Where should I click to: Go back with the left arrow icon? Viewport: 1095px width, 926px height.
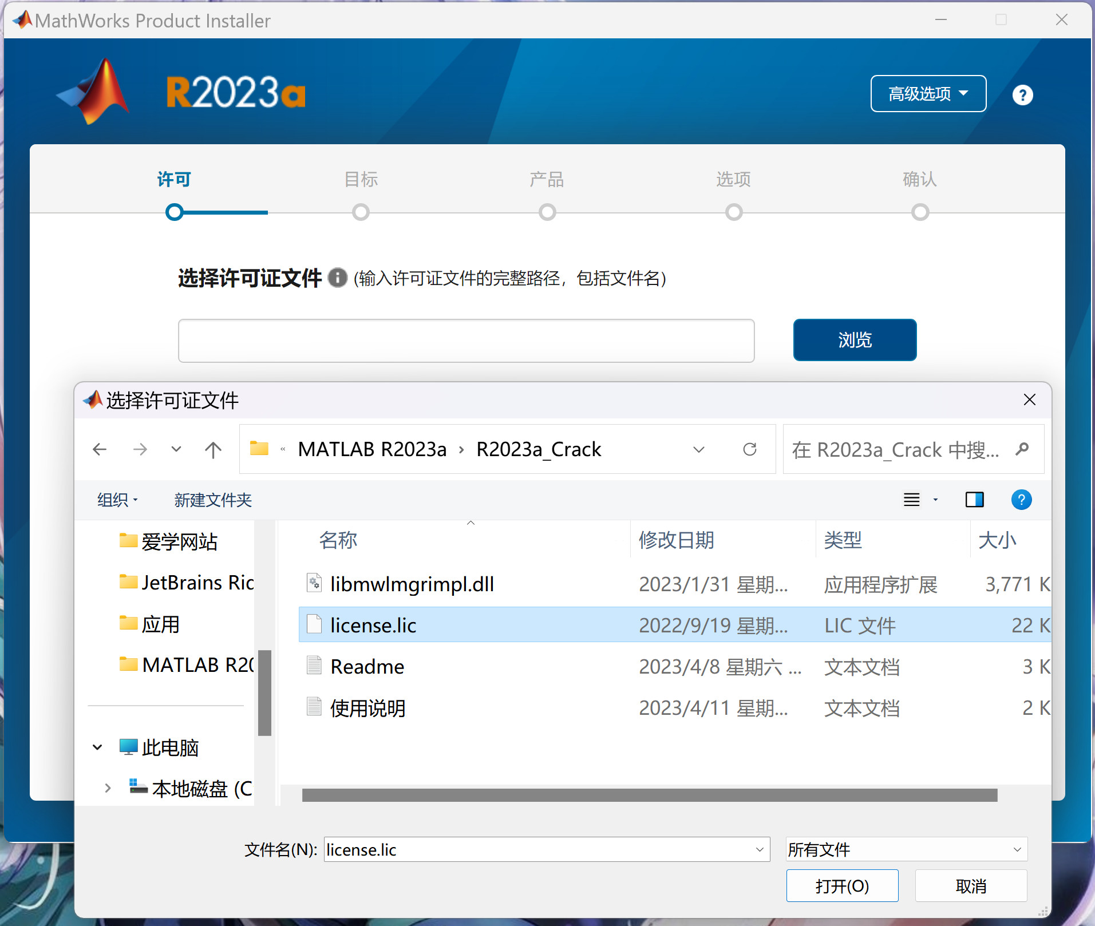(x=100, y=449)
